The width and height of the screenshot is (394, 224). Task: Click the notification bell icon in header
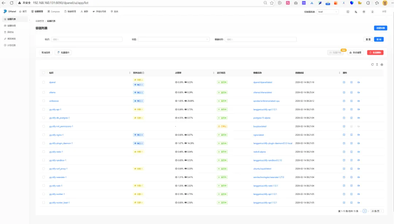click(372, 12)
